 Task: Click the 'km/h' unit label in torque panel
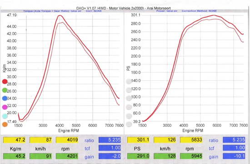40,149
